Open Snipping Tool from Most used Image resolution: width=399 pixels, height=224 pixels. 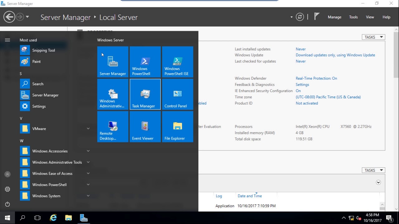pyautogui.click(x=55, y=50)
